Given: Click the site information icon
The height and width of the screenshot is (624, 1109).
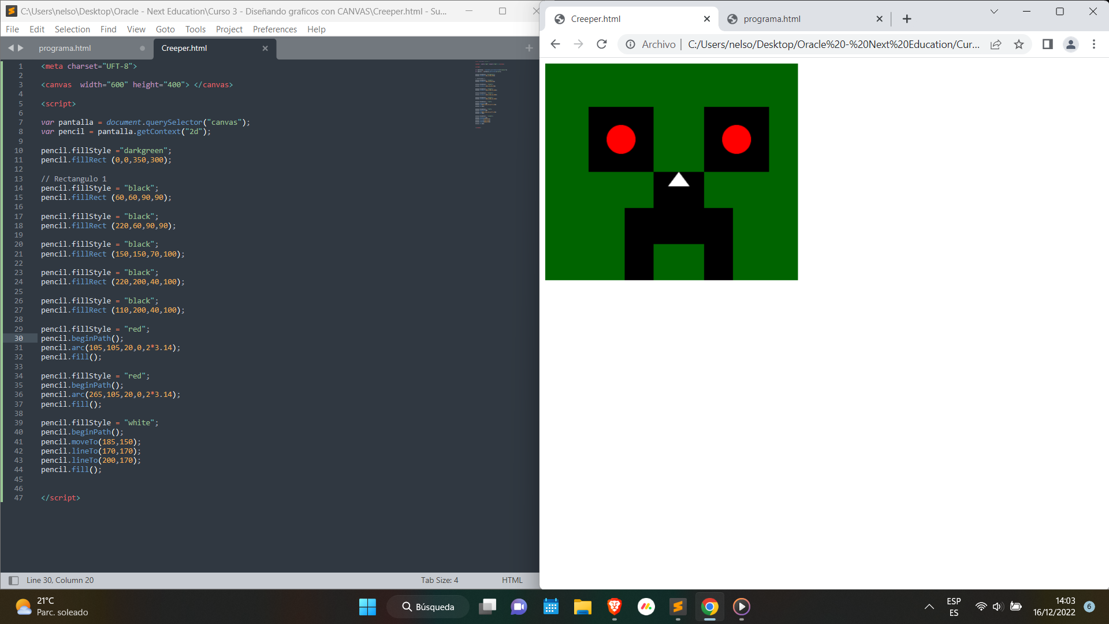Looking at the screenshot, I should (631, 44).
